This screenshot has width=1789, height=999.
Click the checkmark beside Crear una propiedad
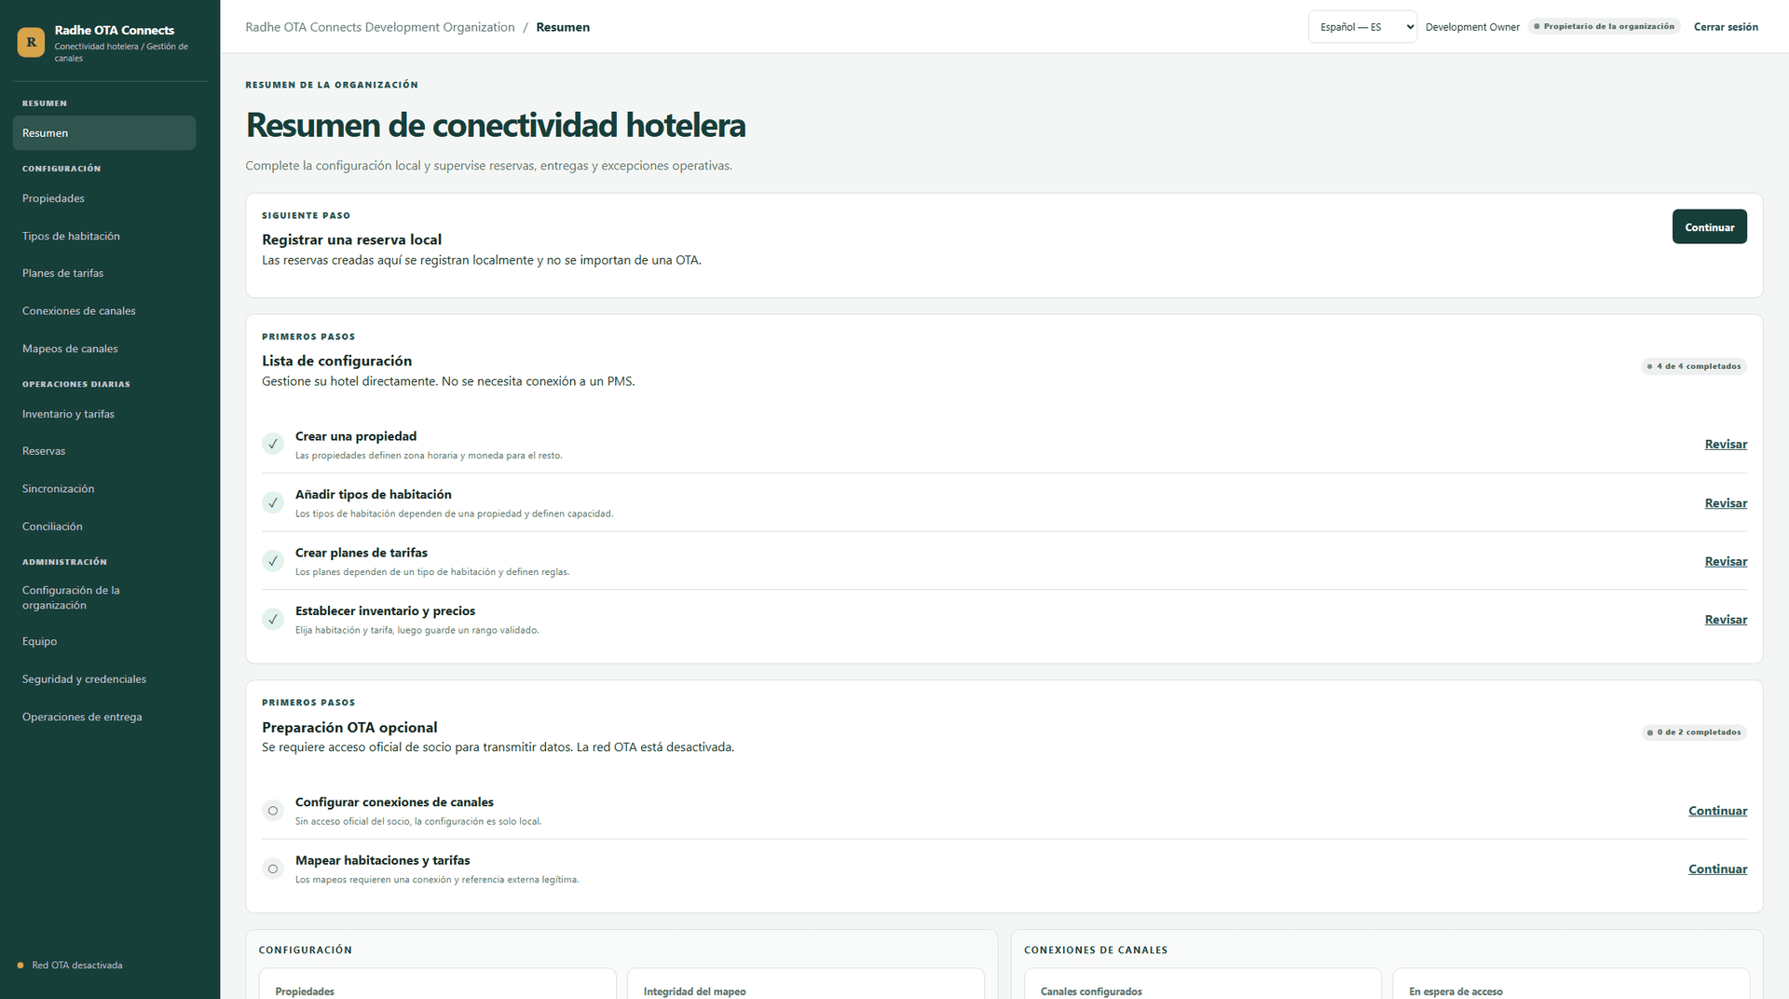tap(273, 445)
